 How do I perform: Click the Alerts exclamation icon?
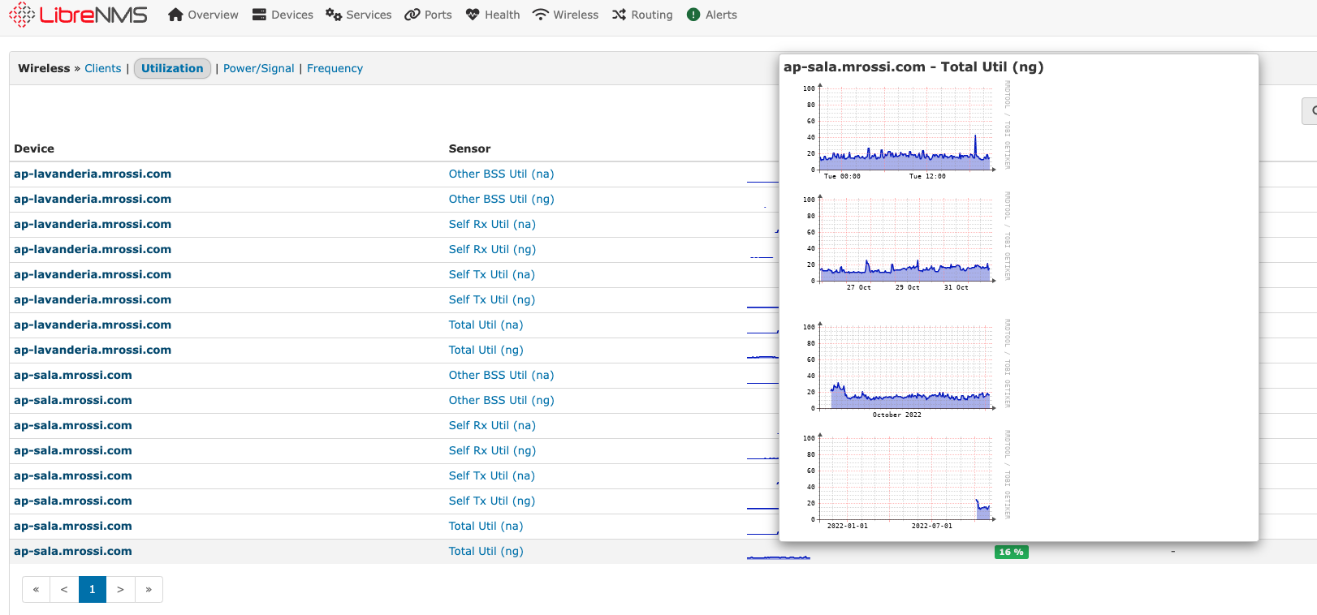pos(693,15)
